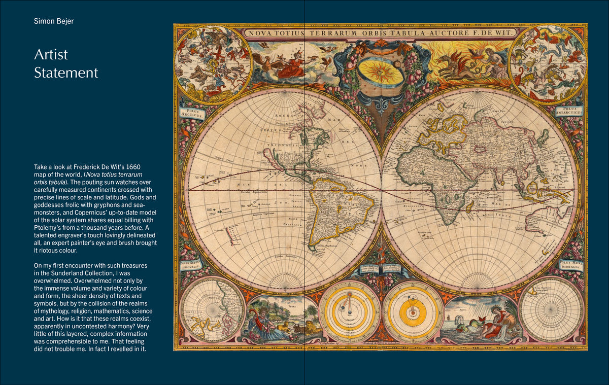The image size is (609, 385).
Task: Click the Terra landscape vignette at map bottom
Action: 282,320
